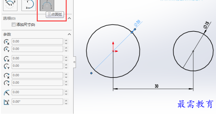Click the start point Y value field
The width and height of the screenshot is (216, 114).
point(37,66)
